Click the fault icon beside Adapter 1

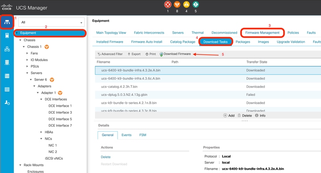tap(60, 93)
